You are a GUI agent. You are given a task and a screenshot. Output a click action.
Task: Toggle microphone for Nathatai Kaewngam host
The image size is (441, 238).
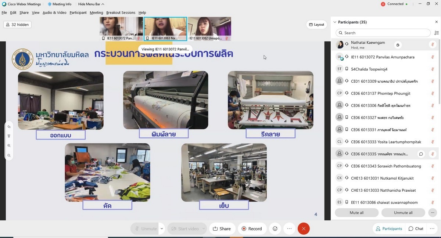pos(433,45)
